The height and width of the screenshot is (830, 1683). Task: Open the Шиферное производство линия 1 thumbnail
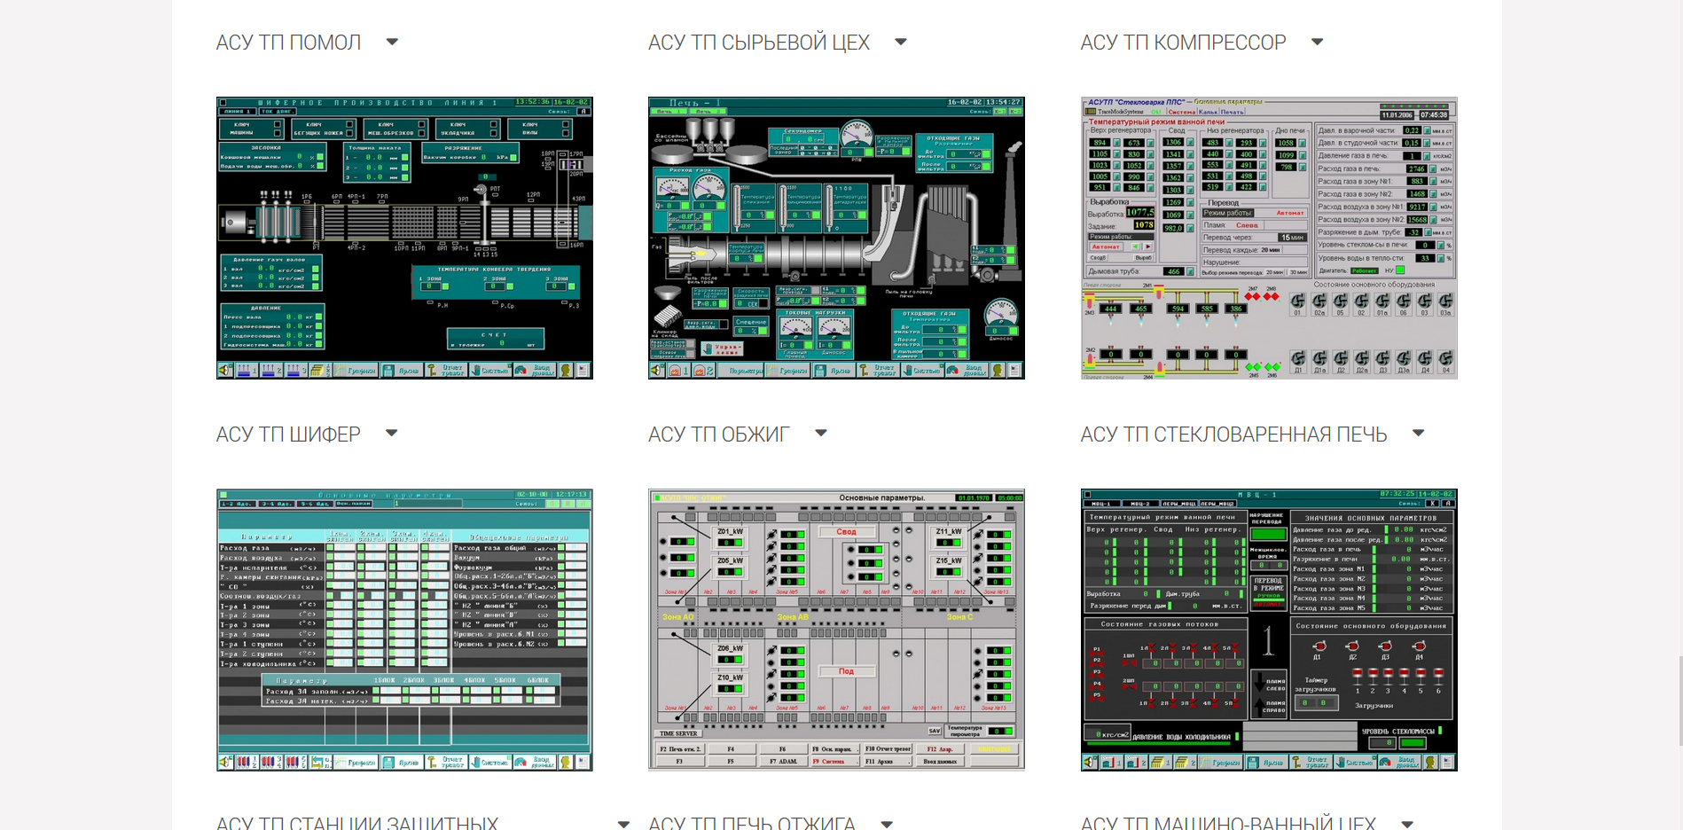(x=404, y=238)
